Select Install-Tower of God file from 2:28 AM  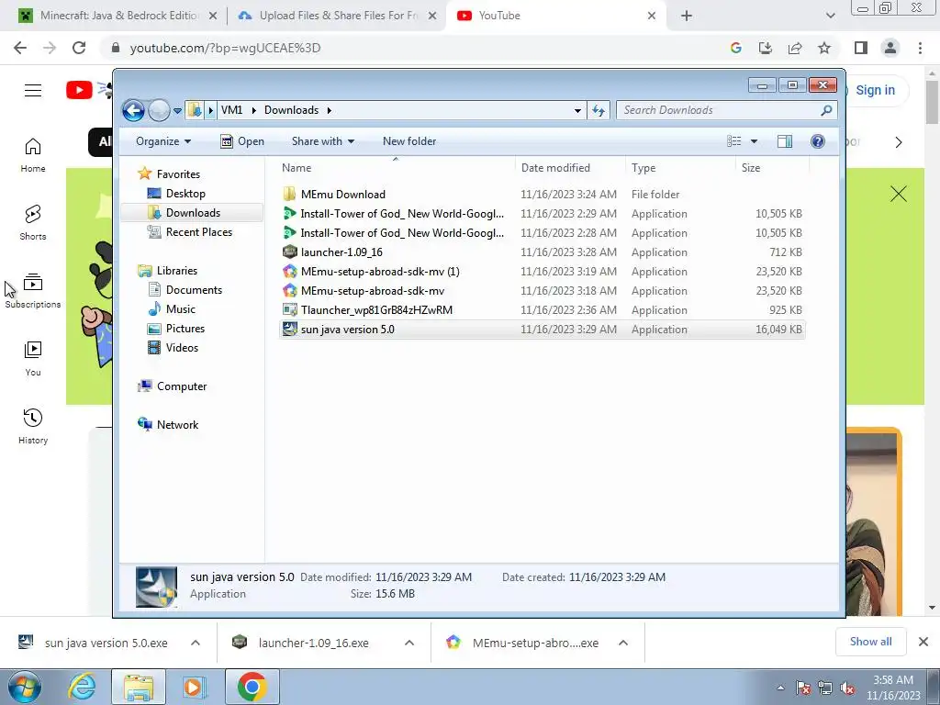tap(542, 232)
